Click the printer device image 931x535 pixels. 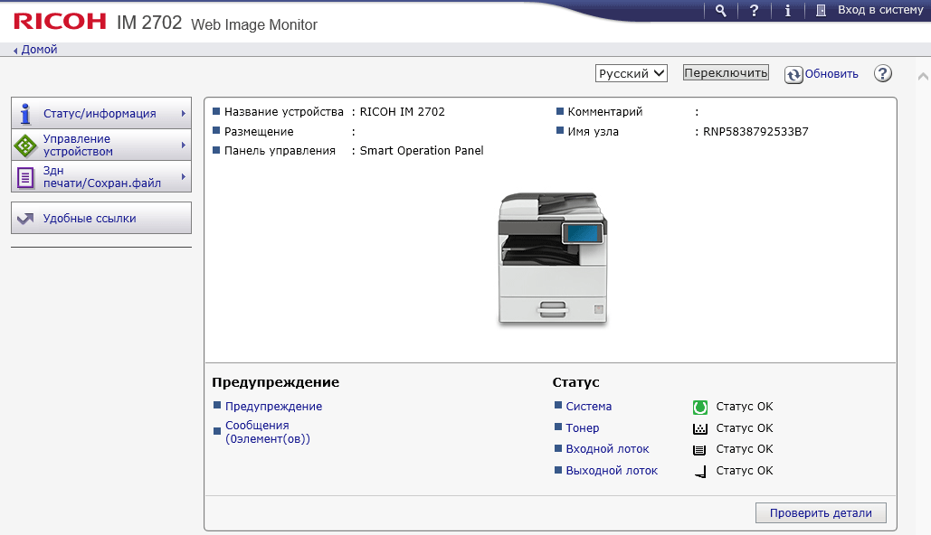pos(552,258)
